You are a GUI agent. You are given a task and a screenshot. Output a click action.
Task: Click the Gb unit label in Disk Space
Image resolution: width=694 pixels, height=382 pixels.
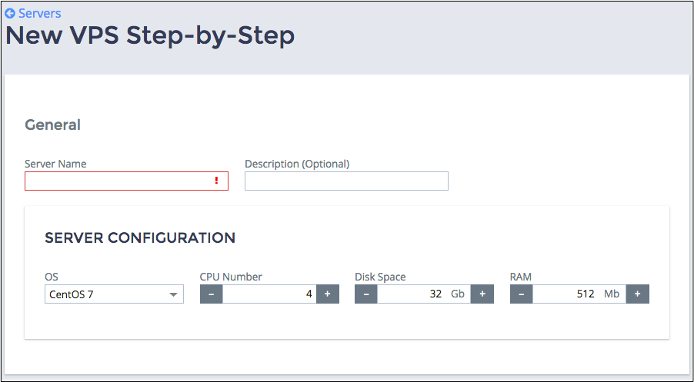[x=458, y=294]
